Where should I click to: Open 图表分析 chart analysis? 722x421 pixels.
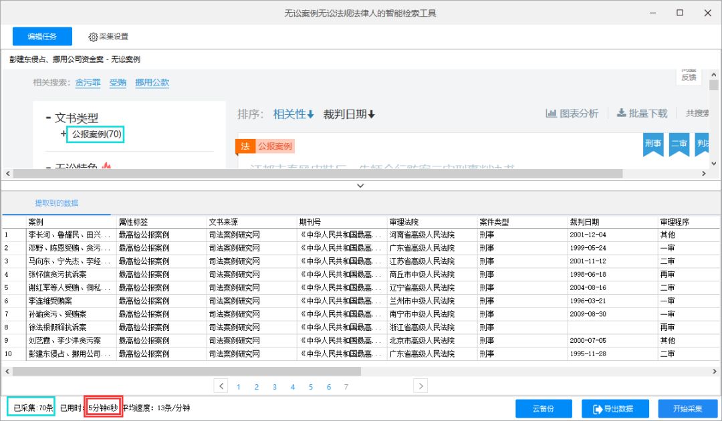(572, 113)
